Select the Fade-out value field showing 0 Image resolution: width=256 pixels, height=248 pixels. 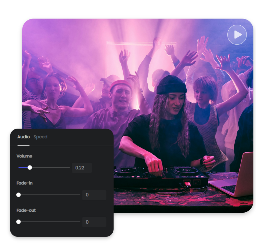tap(94, 222)
